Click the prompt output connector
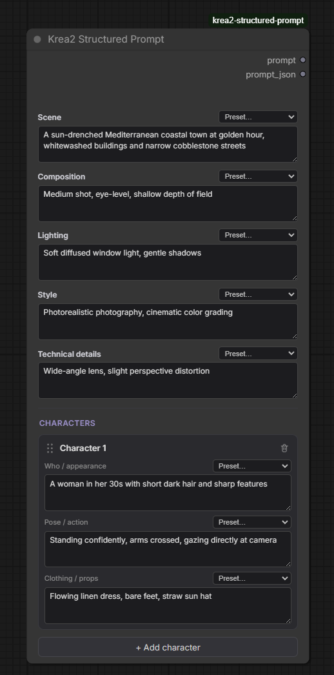 point(303,60)
